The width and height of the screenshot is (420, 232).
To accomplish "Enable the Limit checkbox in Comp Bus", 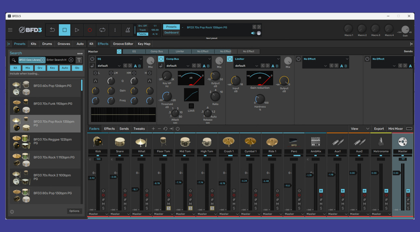I will click(x=191, y=106).
